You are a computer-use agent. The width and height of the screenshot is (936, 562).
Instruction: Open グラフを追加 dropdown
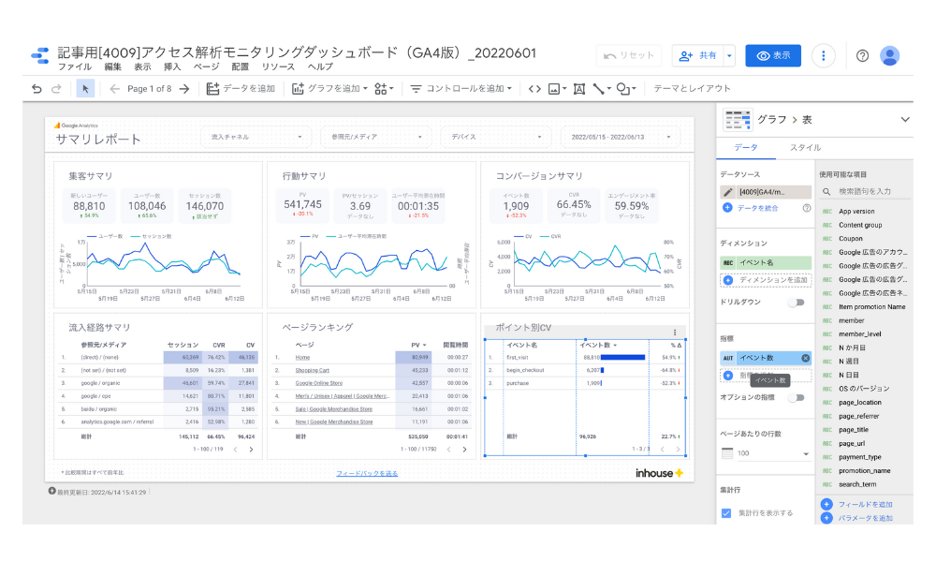329,88
